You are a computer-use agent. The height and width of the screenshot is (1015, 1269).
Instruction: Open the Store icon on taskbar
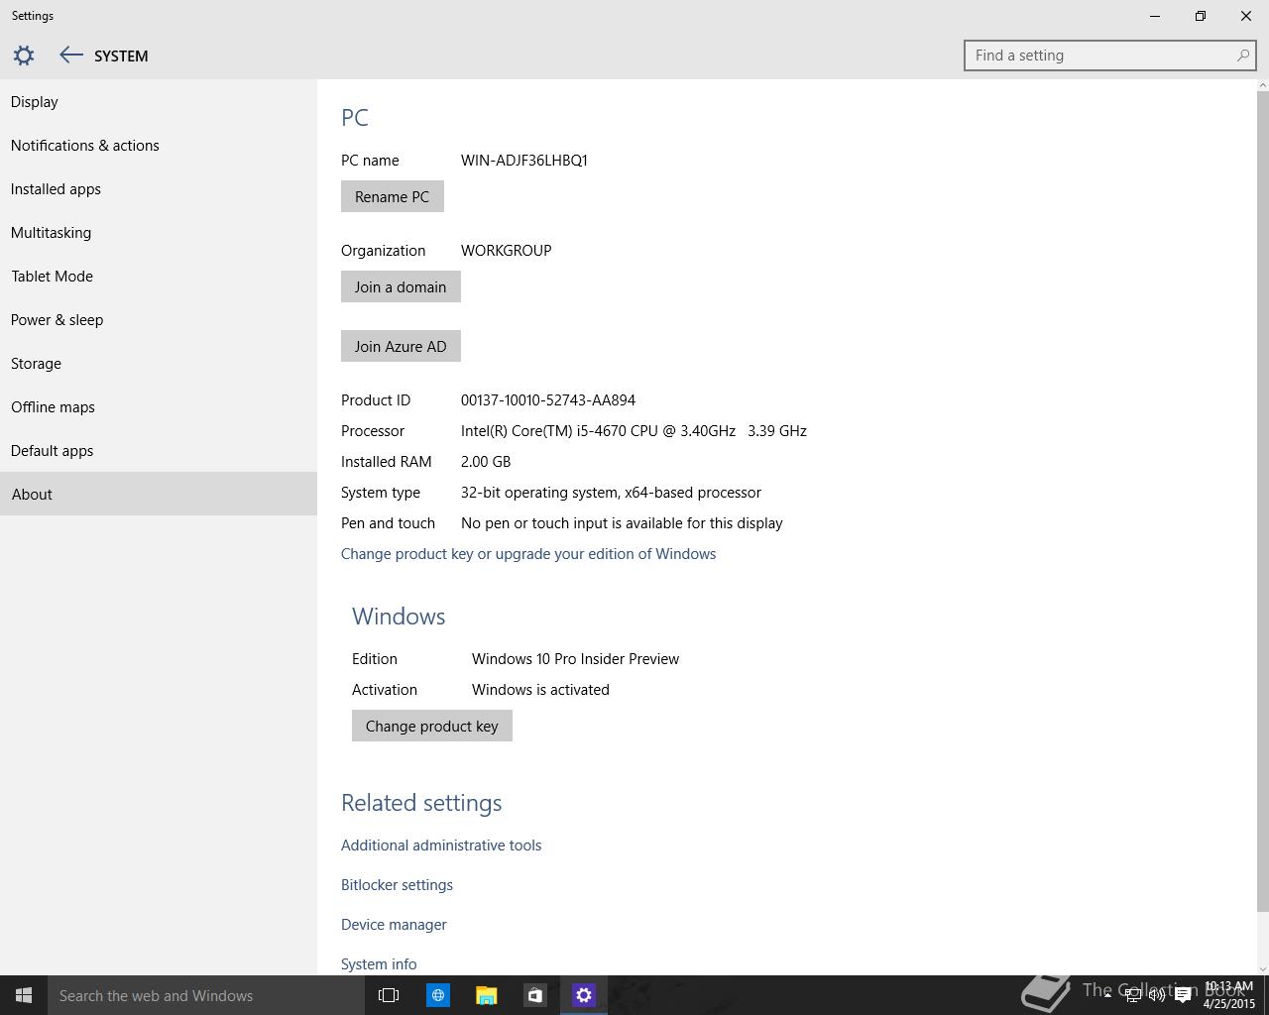[x=534, y=995]
